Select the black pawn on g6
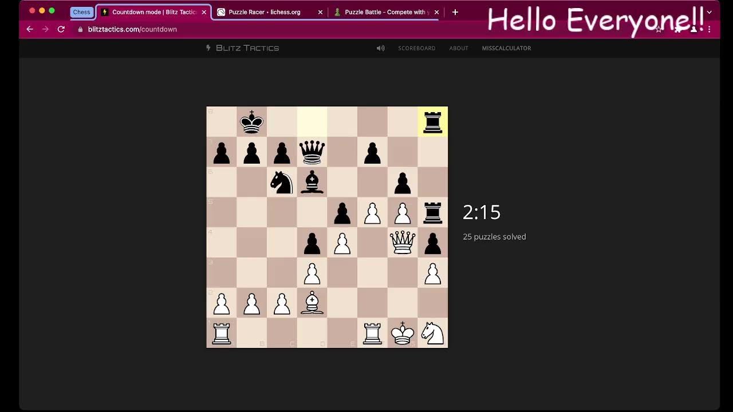The height and width of the screenshot is (412, 733). (403, 182)
